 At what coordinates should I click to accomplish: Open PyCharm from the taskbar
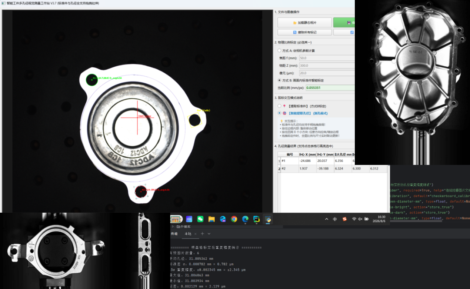coord(256,219)
